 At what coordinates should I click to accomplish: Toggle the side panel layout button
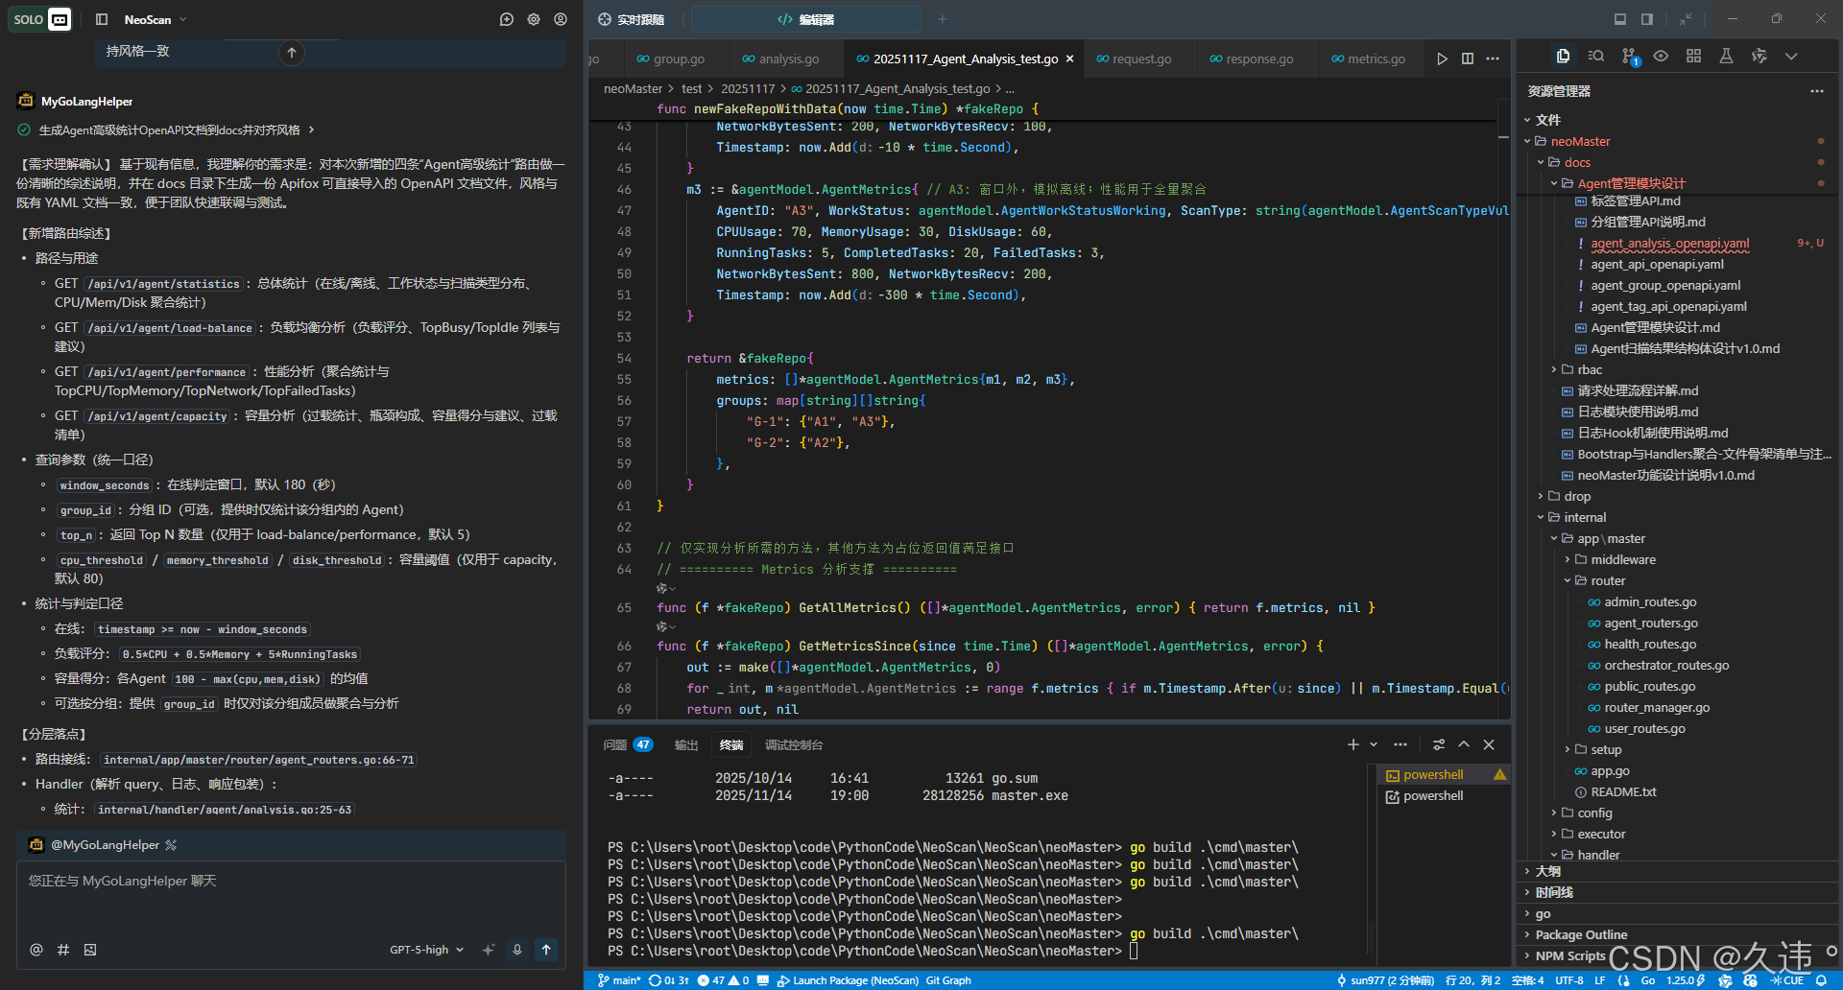tap(1647, 19)
